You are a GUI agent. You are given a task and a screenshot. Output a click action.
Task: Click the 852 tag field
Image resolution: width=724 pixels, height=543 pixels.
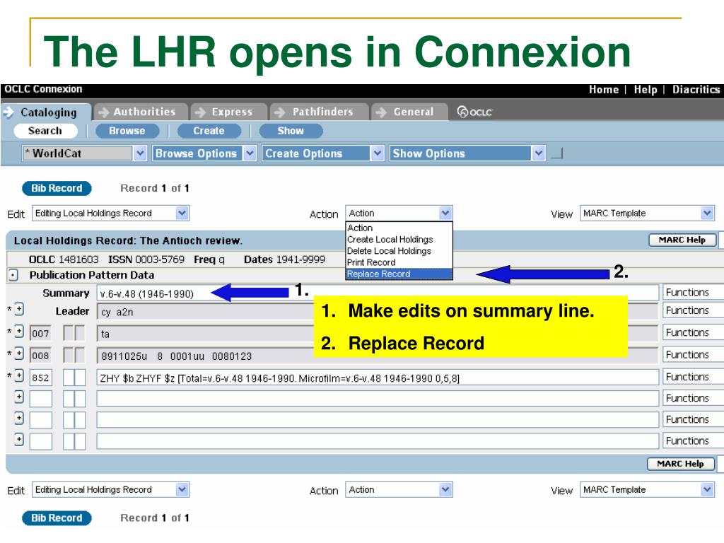pos(40,378)
